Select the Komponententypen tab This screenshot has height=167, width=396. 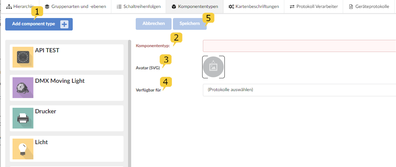pyautogui.click(x=195, y=7)
